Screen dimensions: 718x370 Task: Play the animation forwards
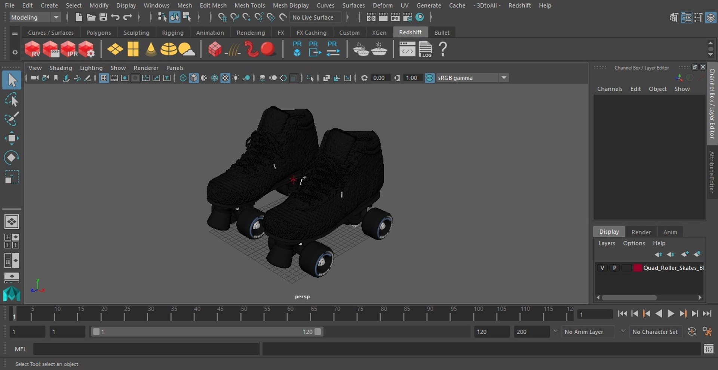point(671,314)
